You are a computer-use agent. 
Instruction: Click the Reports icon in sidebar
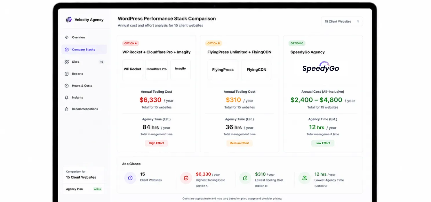[67, 74]
